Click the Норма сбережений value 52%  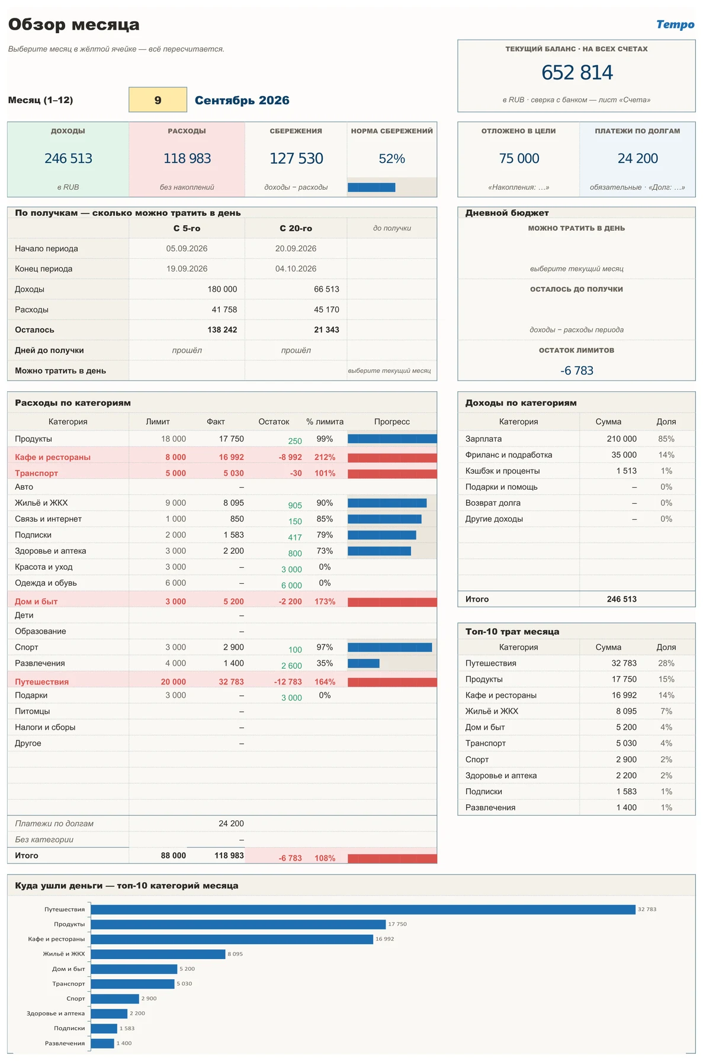coord(392,158)
